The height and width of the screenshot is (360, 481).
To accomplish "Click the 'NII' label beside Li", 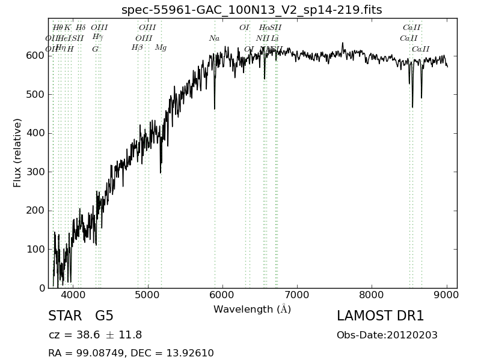I will pos(263,38).
